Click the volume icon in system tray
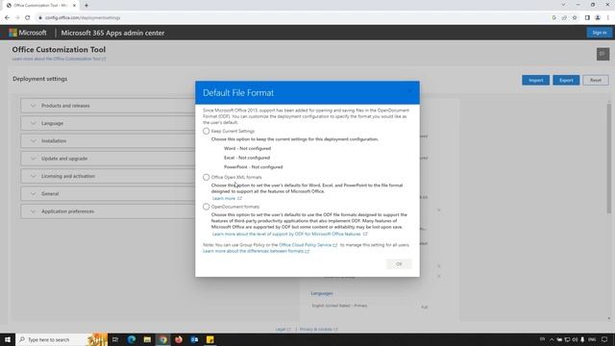 [575, 339]
